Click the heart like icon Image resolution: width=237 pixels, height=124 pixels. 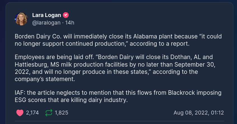click(20, 113)
